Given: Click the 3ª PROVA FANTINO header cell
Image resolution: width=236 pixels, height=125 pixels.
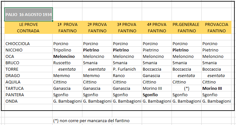Looking at the screenshot, I should pos(127,27).
